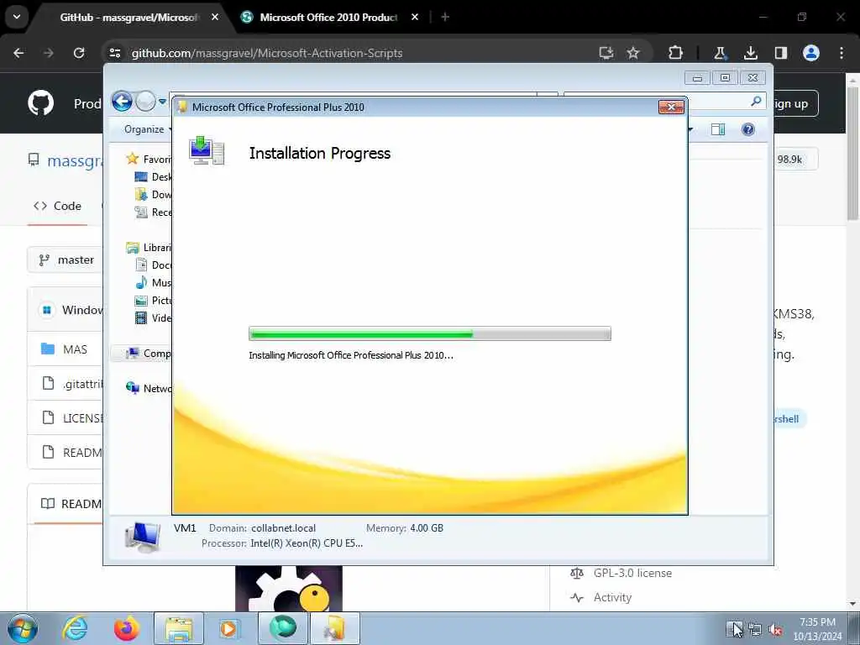Bookmark this page with the star icon
860x645 pixels.
(x=633, y=53)
